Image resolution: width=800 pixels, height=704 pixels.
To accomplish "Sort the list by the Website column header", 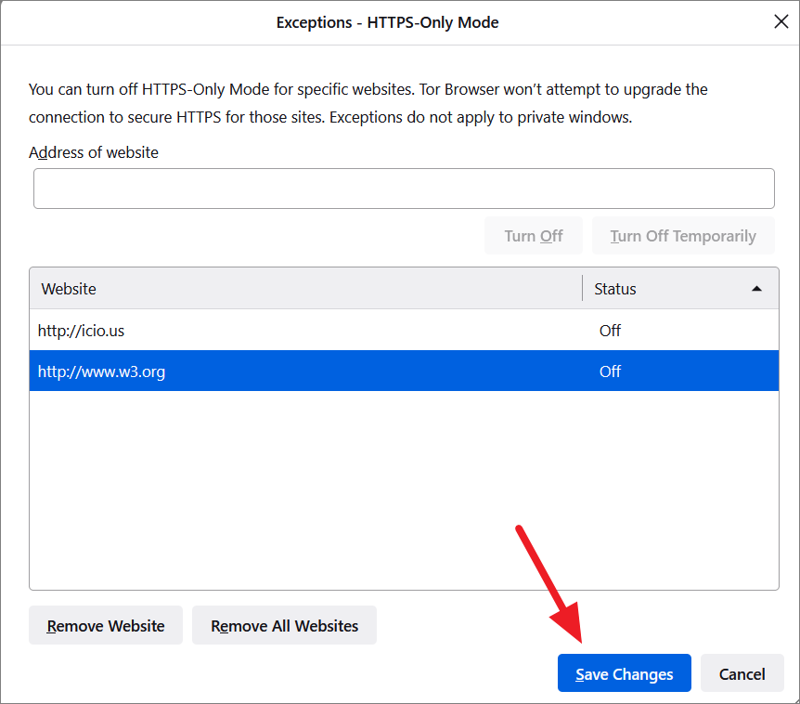I will tap(306, 289).
